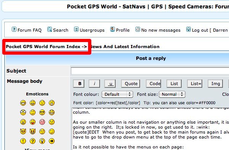Insert the Exclamation mark emoticon
The width and height of the screenshot is (229, 150).
(x=23, y=141)
